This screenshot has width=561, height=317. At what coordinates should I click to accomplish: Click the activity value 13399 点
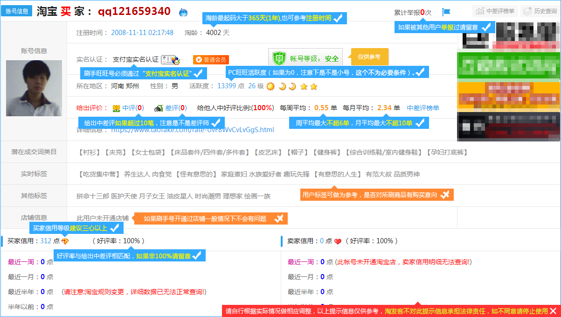[231, 86]
